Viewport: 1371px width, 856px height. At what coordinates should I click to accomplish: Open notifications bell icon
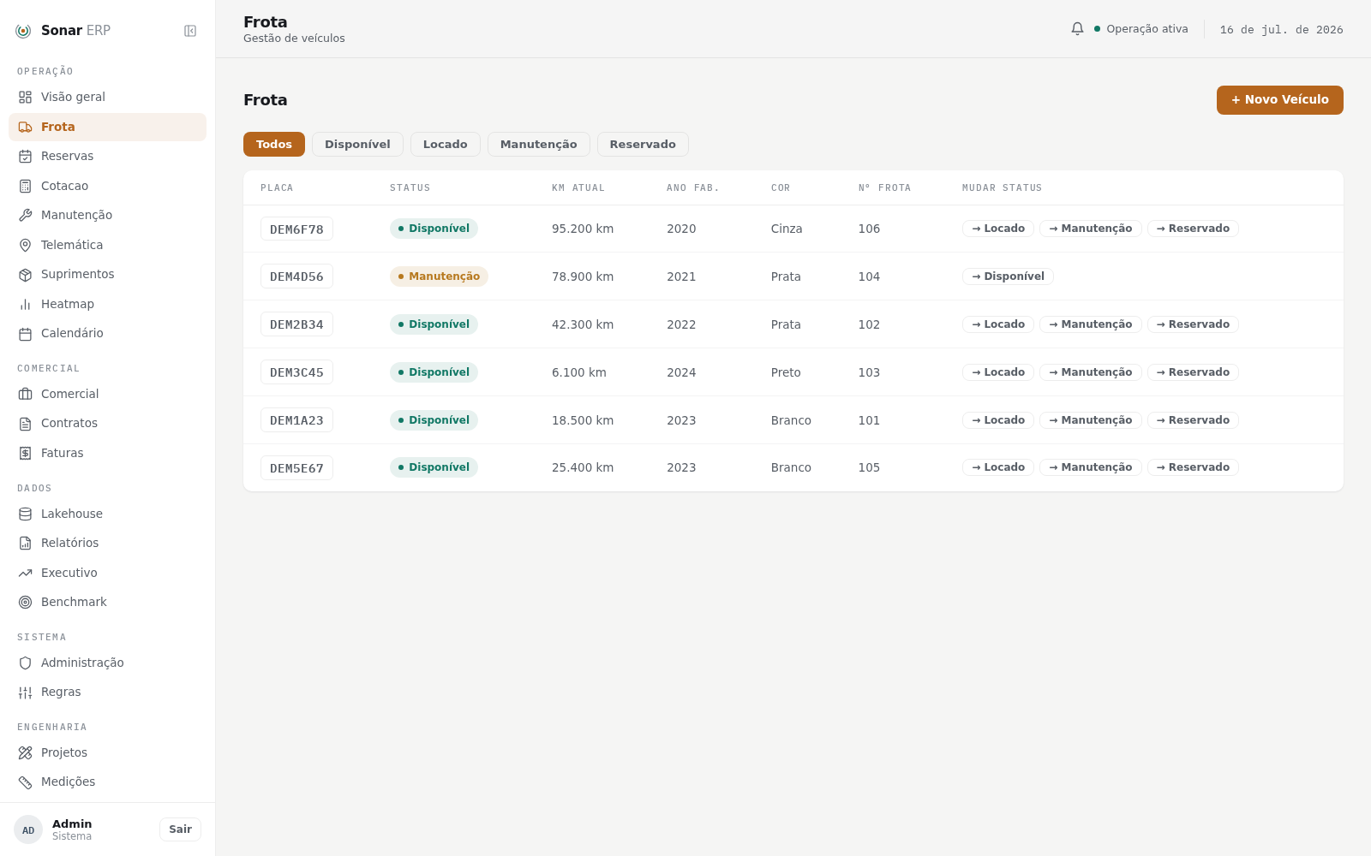(x=1078, y=29)
